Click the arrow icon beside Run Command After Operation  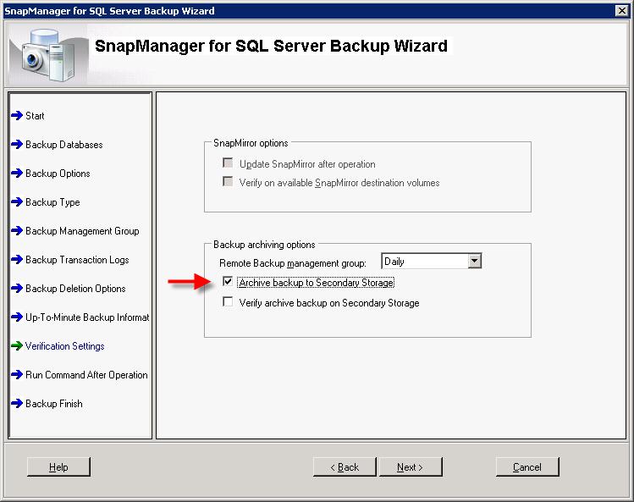17,374
